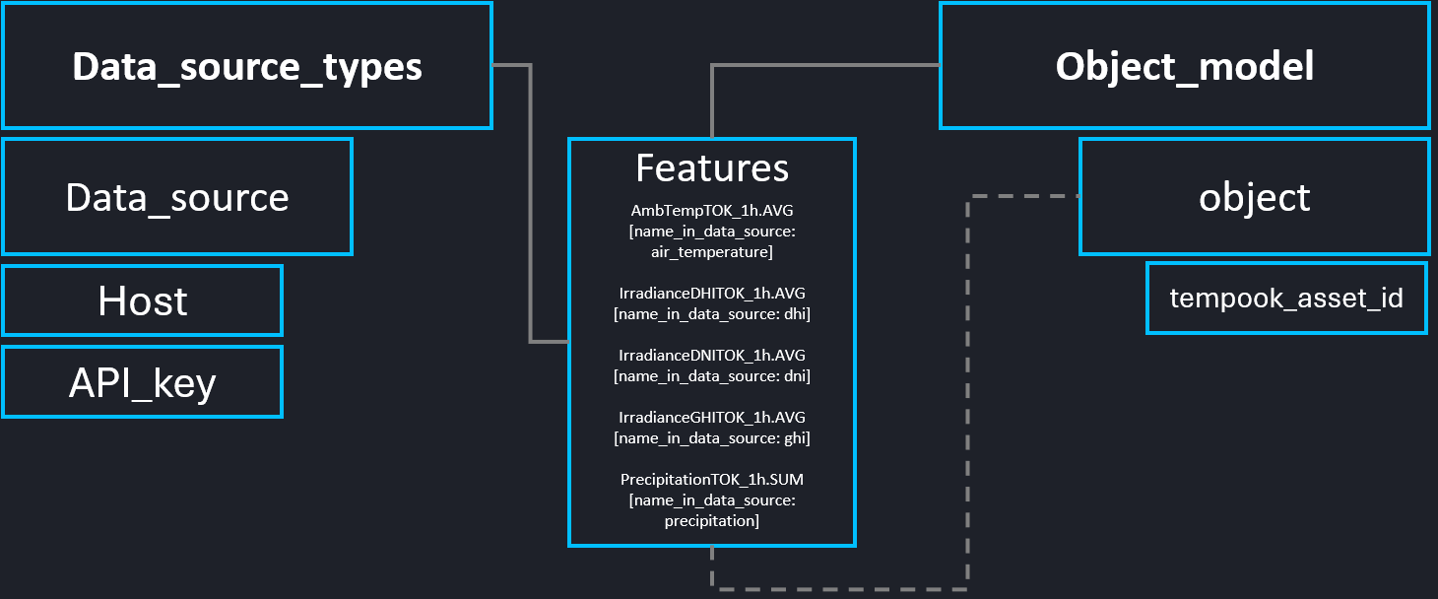Select the solid connector from Data_source_types
The width and height of the screenshot is (1438, 599).
[x=530, y=197]
